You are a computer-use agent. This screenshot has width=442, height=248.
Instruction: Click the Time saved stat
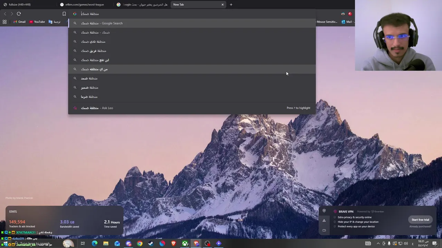112,224
